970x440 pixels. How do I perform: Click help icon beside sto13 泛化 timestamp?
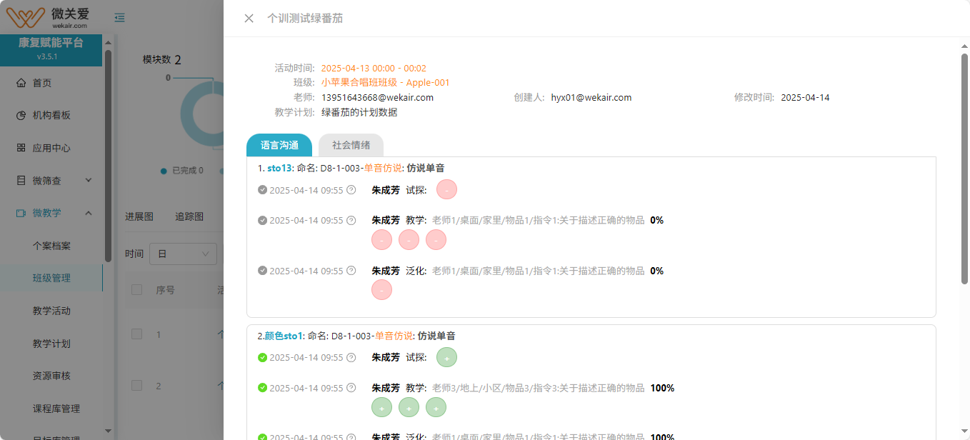[351, 271]
